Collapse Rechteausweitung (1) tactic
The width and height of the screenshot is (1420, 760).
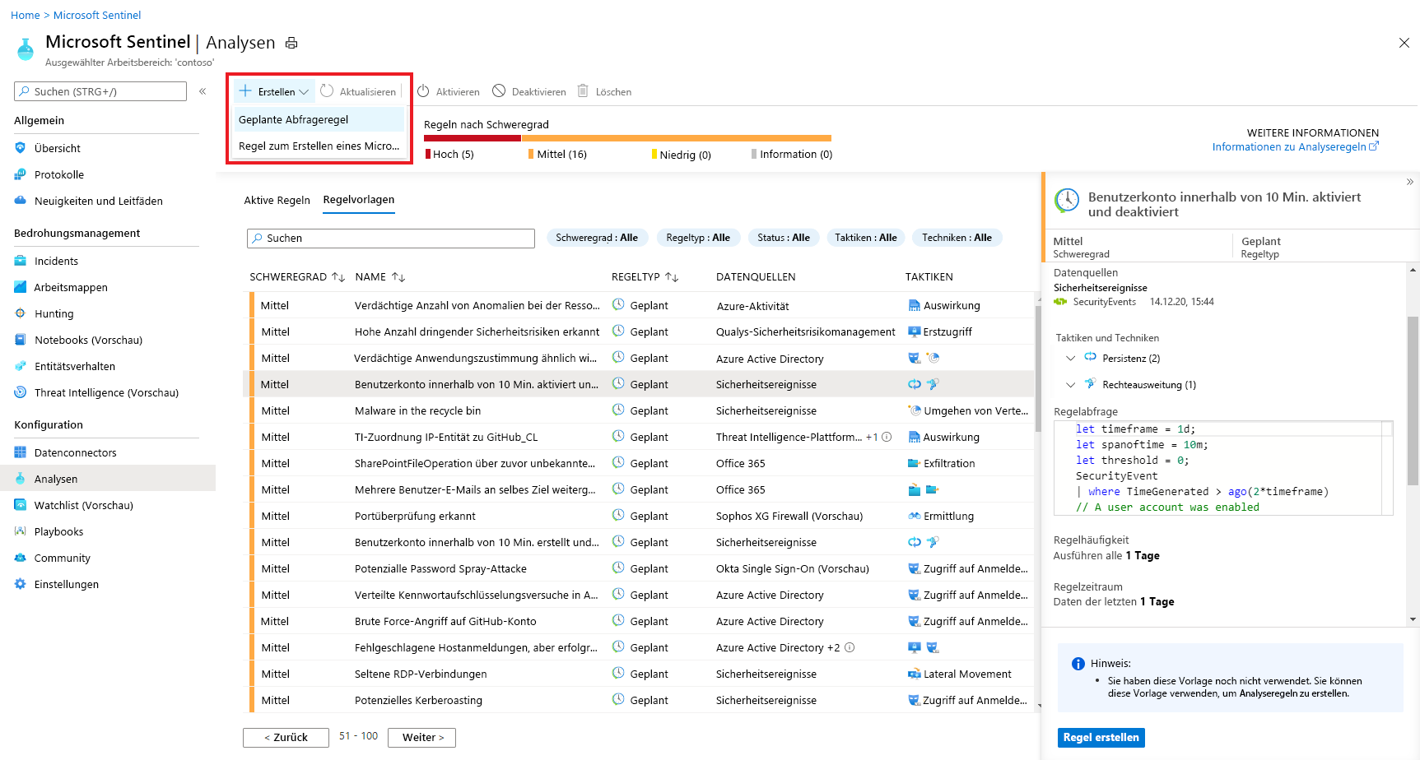point(1070,384)
